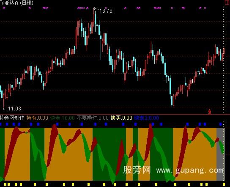Click the red square icon at top-right corner
230x187 pixels.
[x=227, y=2]
